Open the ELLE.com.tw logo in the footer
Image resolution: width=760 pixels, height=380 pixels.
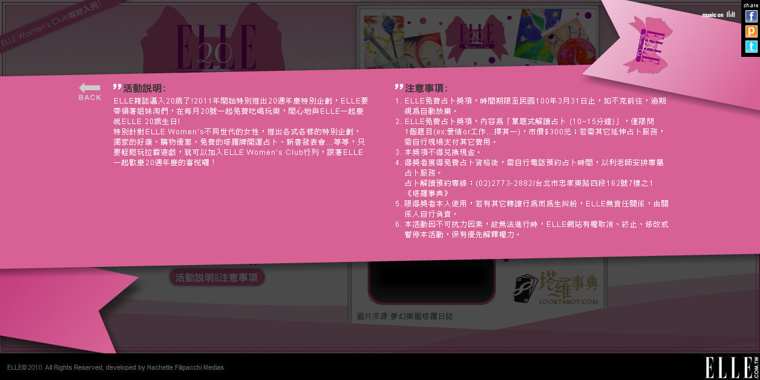[731, 367]
